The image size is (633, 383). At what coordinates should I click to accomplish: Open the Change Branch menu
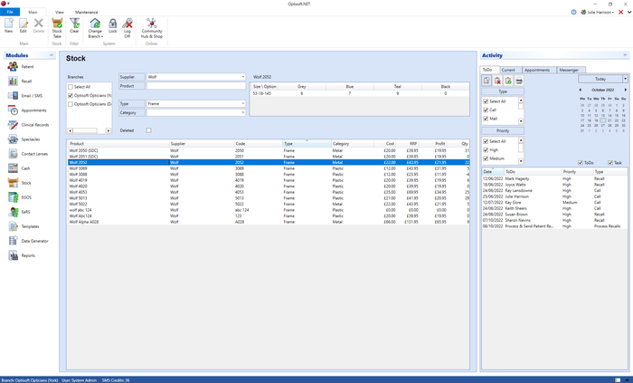coord(95,28)
